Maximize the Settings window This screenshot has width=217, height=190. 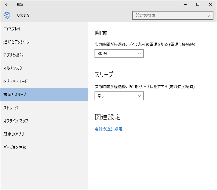[x=198, y=4]
